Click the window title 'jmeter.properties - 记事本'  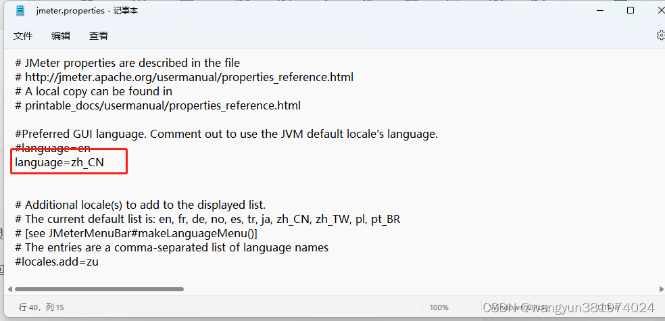[87, 11]
